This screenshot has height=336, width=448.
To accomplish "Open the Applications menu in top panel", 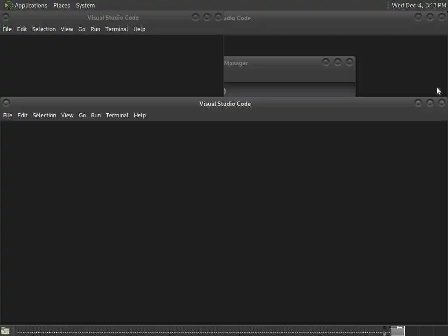I will (x=31, y=5).
